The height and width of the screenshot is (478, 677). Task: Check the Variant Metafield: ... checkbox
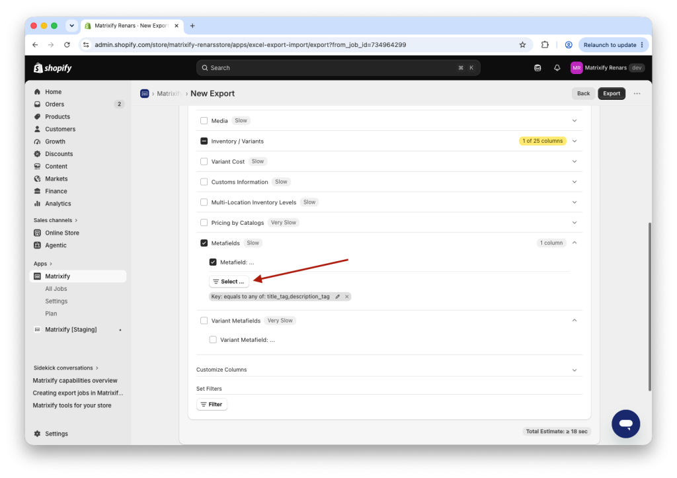(213, 340)
